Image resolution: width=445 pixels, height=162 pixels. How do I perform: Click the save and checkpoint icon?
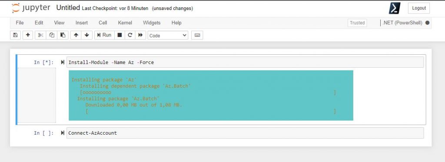[x=15, y=35]
